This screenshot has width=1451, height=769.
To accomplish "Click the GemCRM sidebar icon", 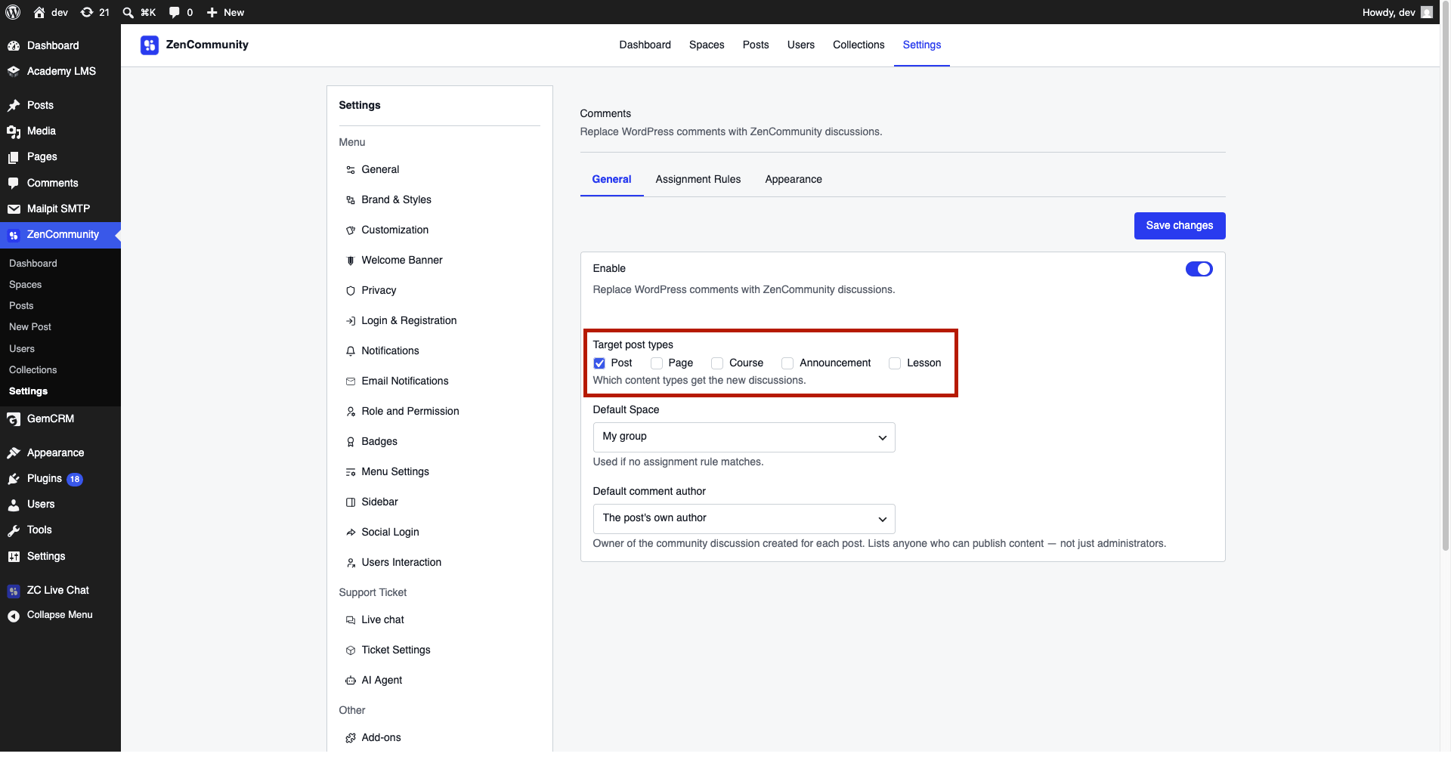I will pyautogui.click(x=14, y=419).
